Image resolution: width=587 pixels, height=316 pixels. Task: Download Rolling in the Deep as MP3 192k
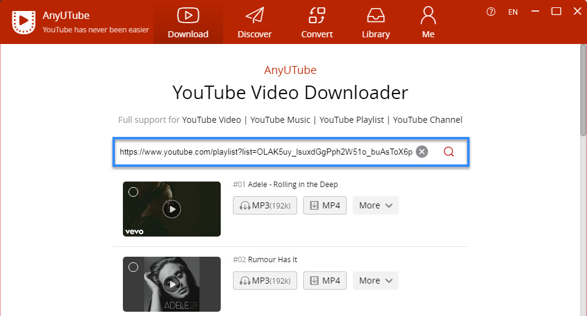265,205
